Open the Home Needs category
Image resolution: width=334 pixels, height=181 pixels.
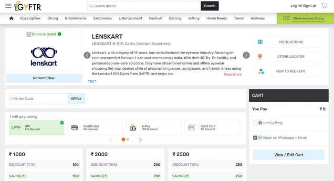coord(217,18)
